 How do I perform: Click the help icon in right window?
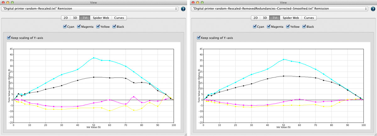pos(372,9)
